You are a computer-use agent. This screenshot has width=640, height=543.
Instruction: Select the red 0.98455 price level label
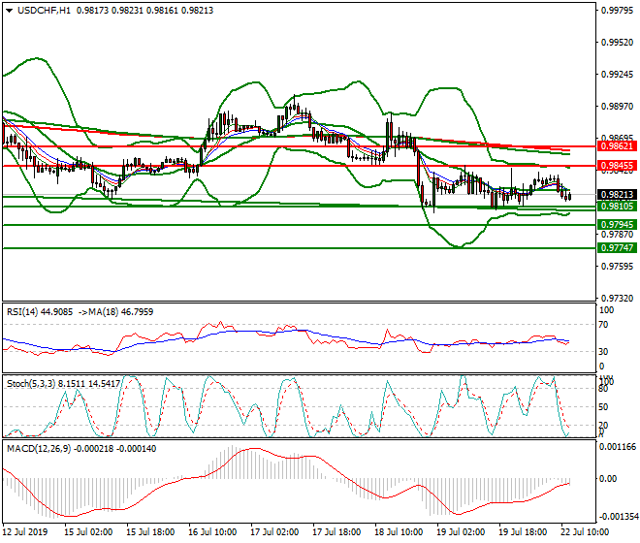(617, 166)
